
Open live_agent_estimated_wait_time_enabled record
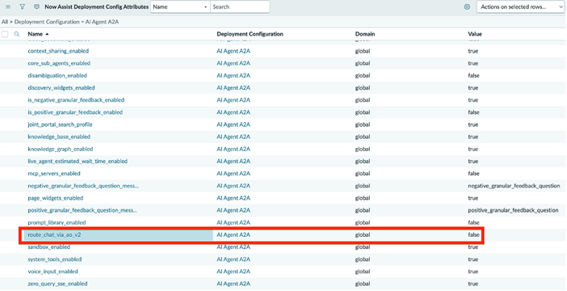point(78,162)
